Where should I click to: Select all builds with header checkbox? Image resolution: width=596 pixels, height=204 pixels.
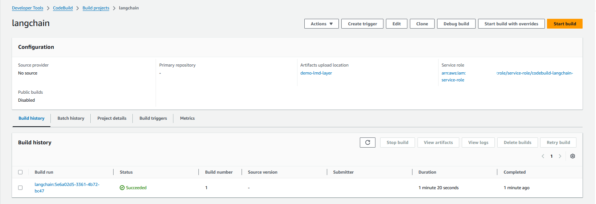click(20, 172)
